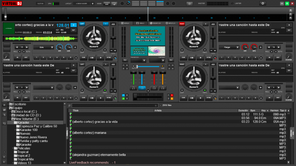Open the settings gear in the top bar
296x166 pixels.
tap(263, 3)
